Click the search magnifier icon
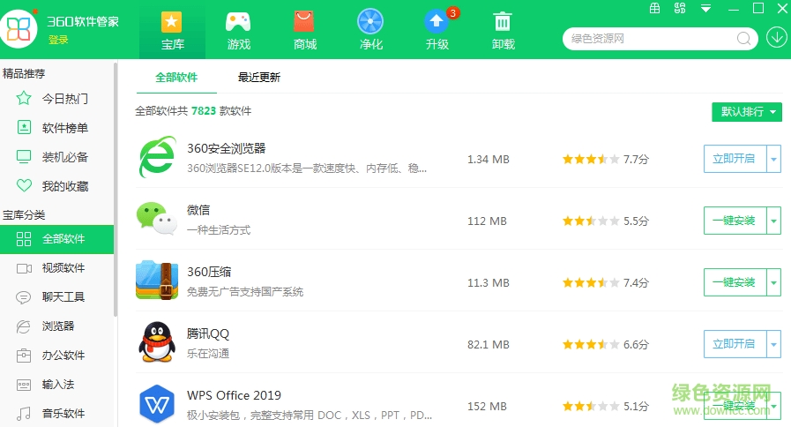Viewport: 791px width, 427px height. coord(745,38)
